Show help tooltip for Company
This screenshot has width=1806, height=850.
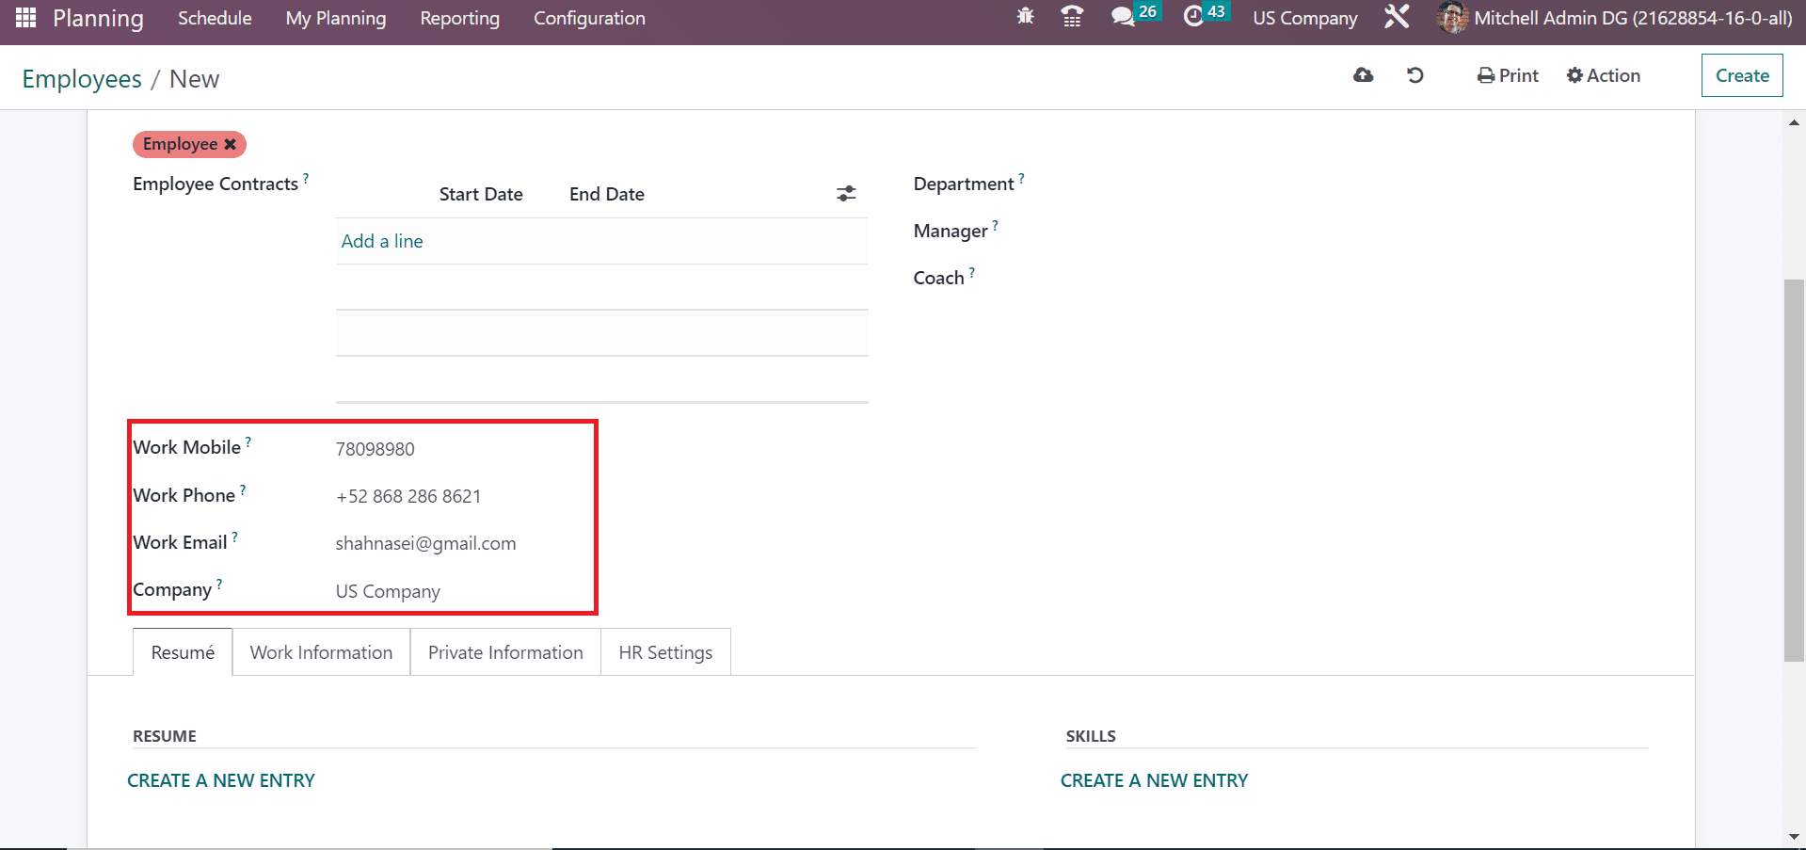pos(219,583)
